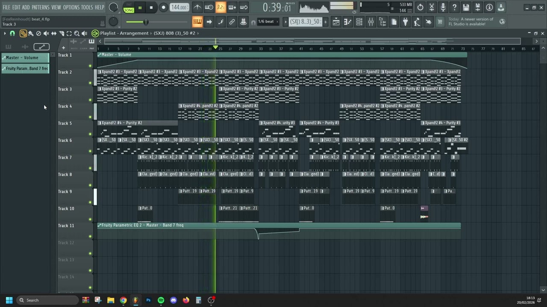
Task: Export project with render icon
Action: (x=478, y=7)
